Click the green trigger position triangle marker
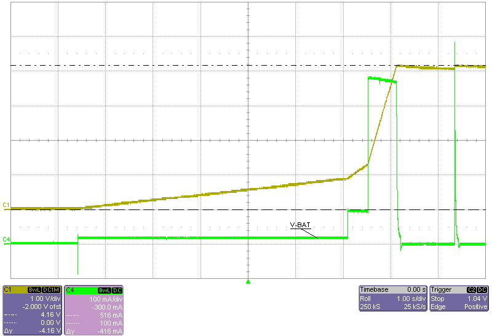The image size is (492, 336). click(x=248, y=282)
